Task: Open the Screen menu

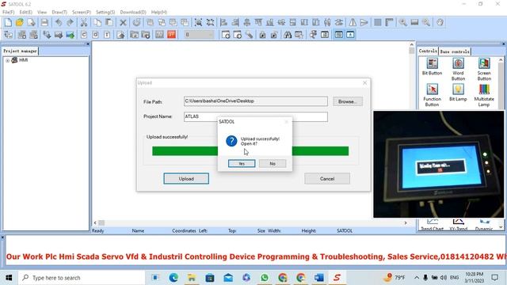Action: click(x=82, y=12)
